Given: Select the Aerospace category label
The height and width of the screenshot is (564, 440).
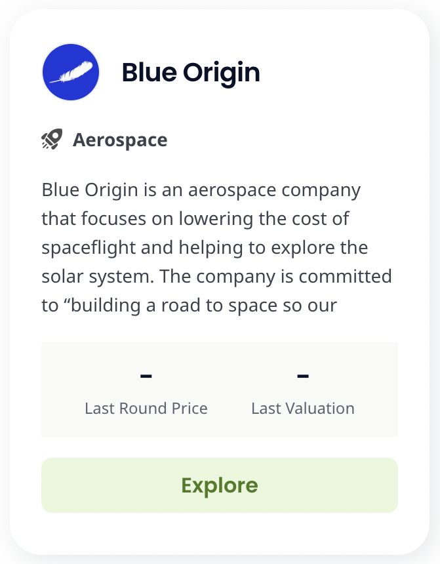Looking at the screenshot, I should point(120,140).
